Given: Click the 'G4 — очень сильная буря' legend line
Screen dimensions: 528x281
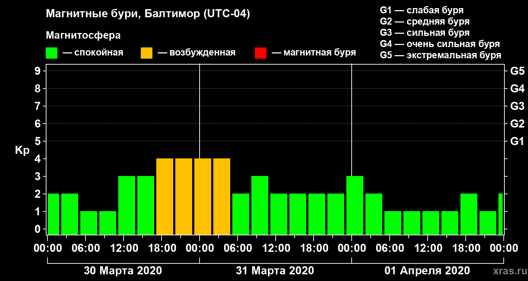Looking at the screenshot, I should tap(440, 44).
